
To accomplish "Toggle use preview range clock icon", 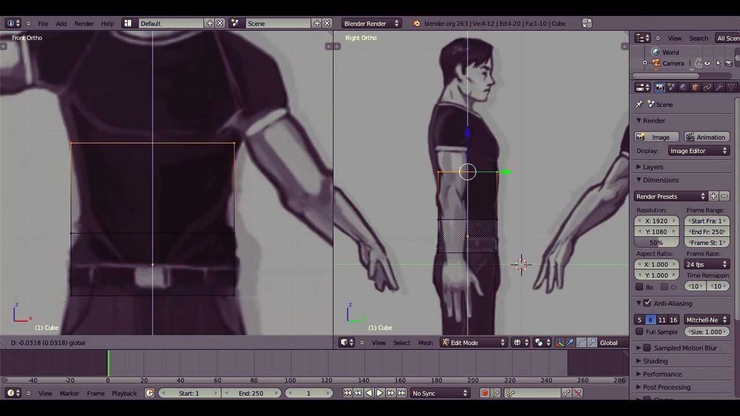I will click(x=150, y=393).
